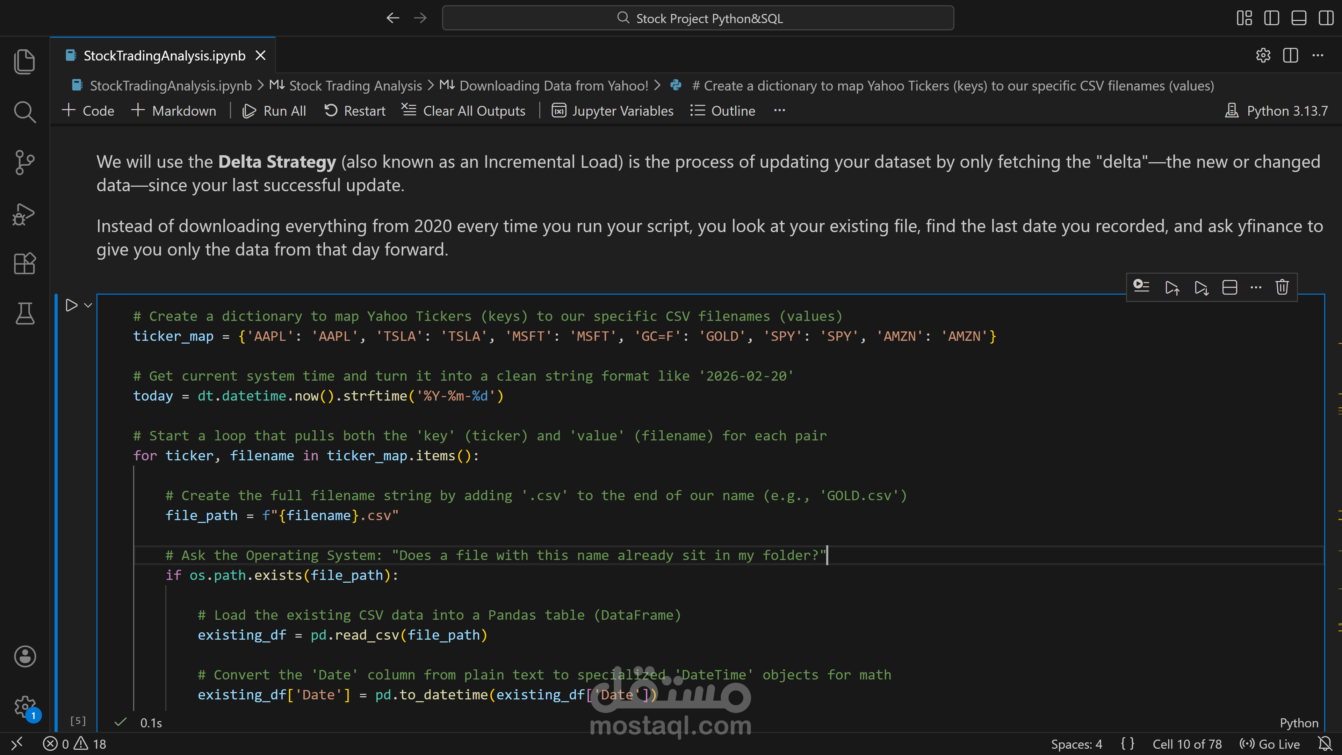Viewport: 1342px width, 755px height.
Task: Expand run options chevron beside cell play button
Action: click(x=88, y=305)
